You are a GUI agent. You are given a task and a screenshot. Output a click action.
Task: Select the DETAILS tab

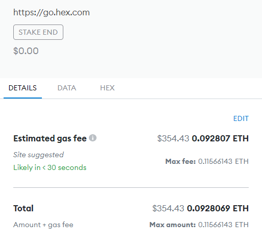22,88
